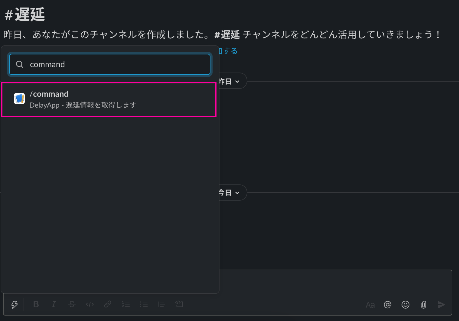The height and width of the screenshot is (321, 459).
Task: Click the #遅延 channel name header
Action: (24, 14)
